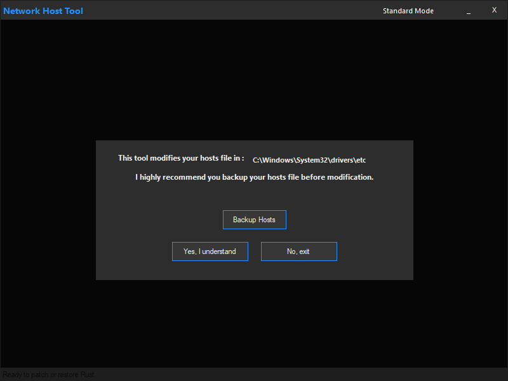Screen dimensions: 508x381
Task: Choose No, exit to quit the tool
Action: click(x=298, y=251)
